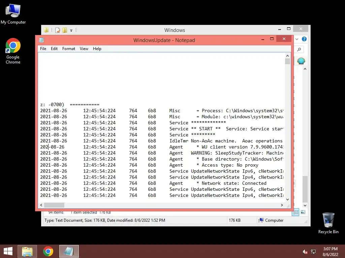The image size is (345, 258).
Task: Click Notepad vertical scrollbar up arrow
Action: pyautogui.click(x=287, y=56)
